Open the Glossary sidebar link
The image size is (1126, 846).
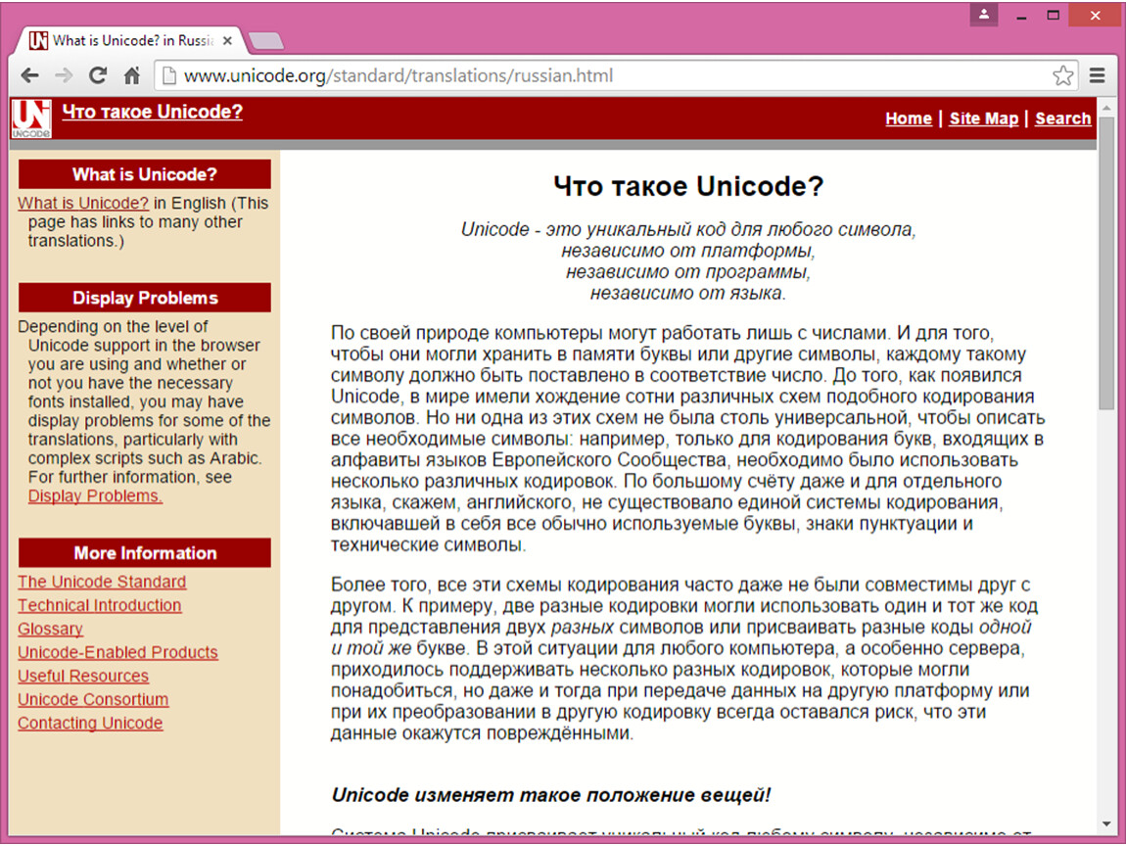(x=50, y=629)
